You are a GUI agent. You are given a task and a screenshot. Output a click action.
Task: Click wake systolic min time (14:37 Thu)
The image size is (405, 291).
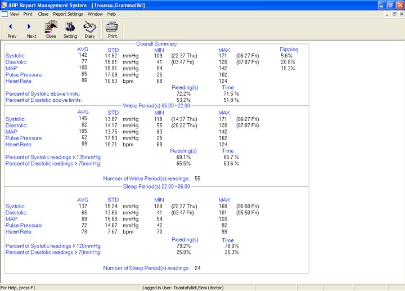click(x=184, y=119)
